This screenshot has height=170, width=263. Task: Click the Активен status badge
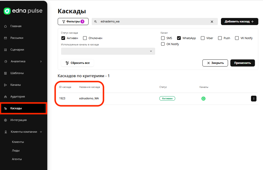pos(167,99)
